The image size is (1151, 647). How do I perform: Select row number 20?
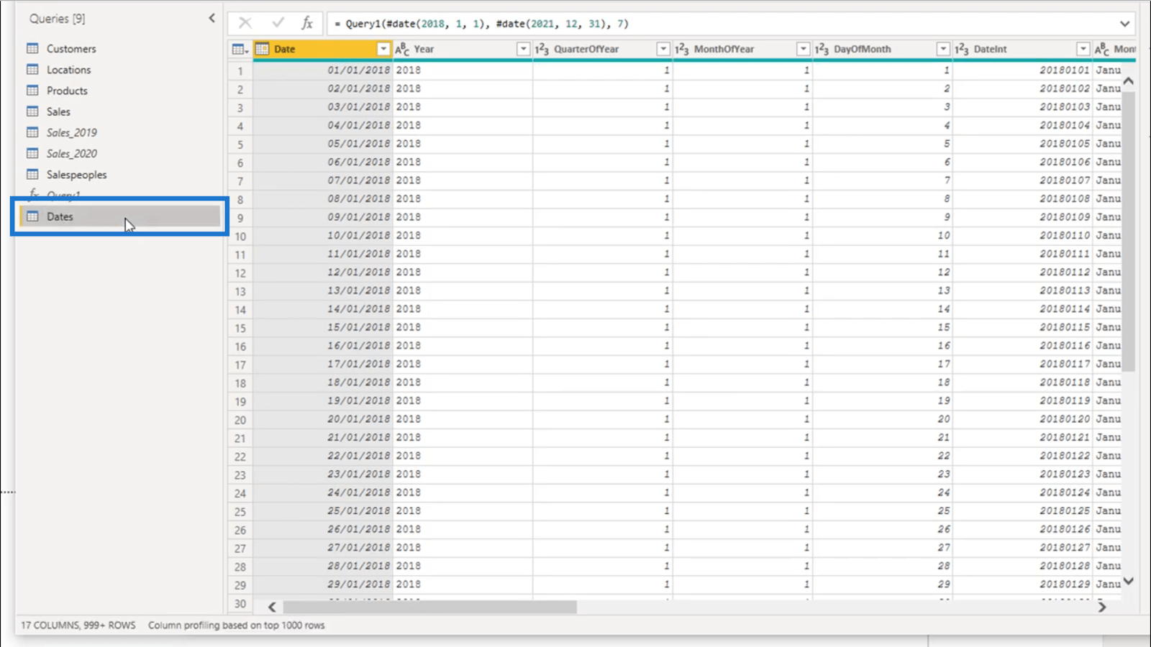pos(240,419)
